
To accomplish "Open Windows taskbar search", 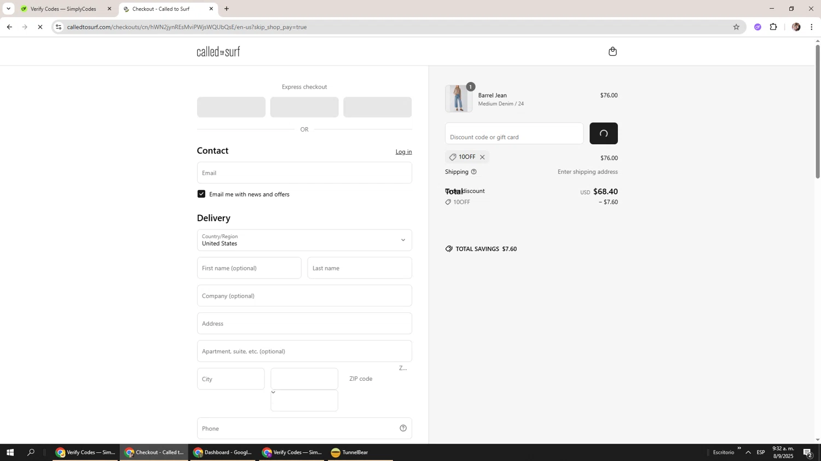I will point(31,452).
